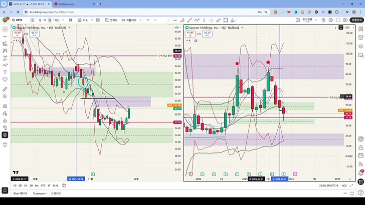The width and height of the screenshot is (365, 205).
Task: Select the 1D date range
Action: [15, 185]
